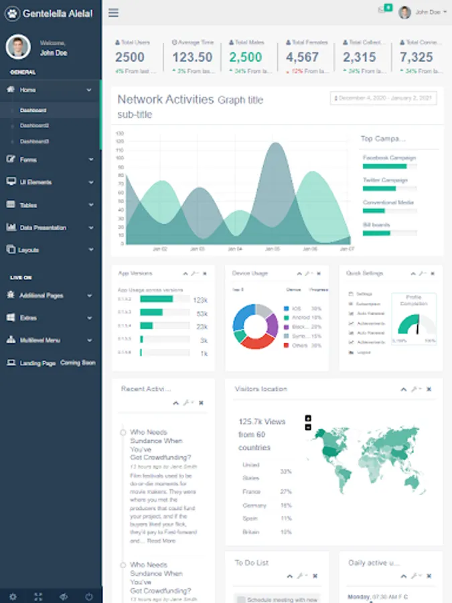Collapse the Home menu chevron
This screenshot has height=603, width=452.
tap(89, 90)
